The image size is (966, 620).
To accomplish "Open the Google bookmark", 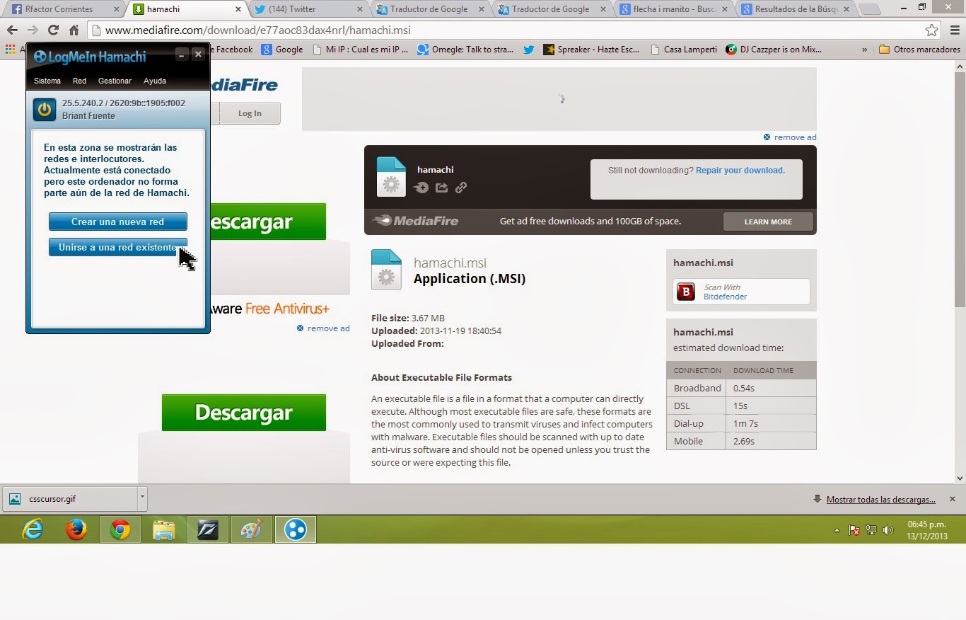I will pos(282,50).
